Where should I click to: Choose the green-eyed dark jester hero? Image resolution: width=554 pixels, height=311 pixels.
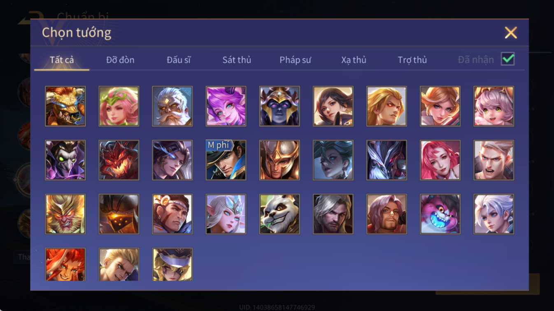[65, 160]
